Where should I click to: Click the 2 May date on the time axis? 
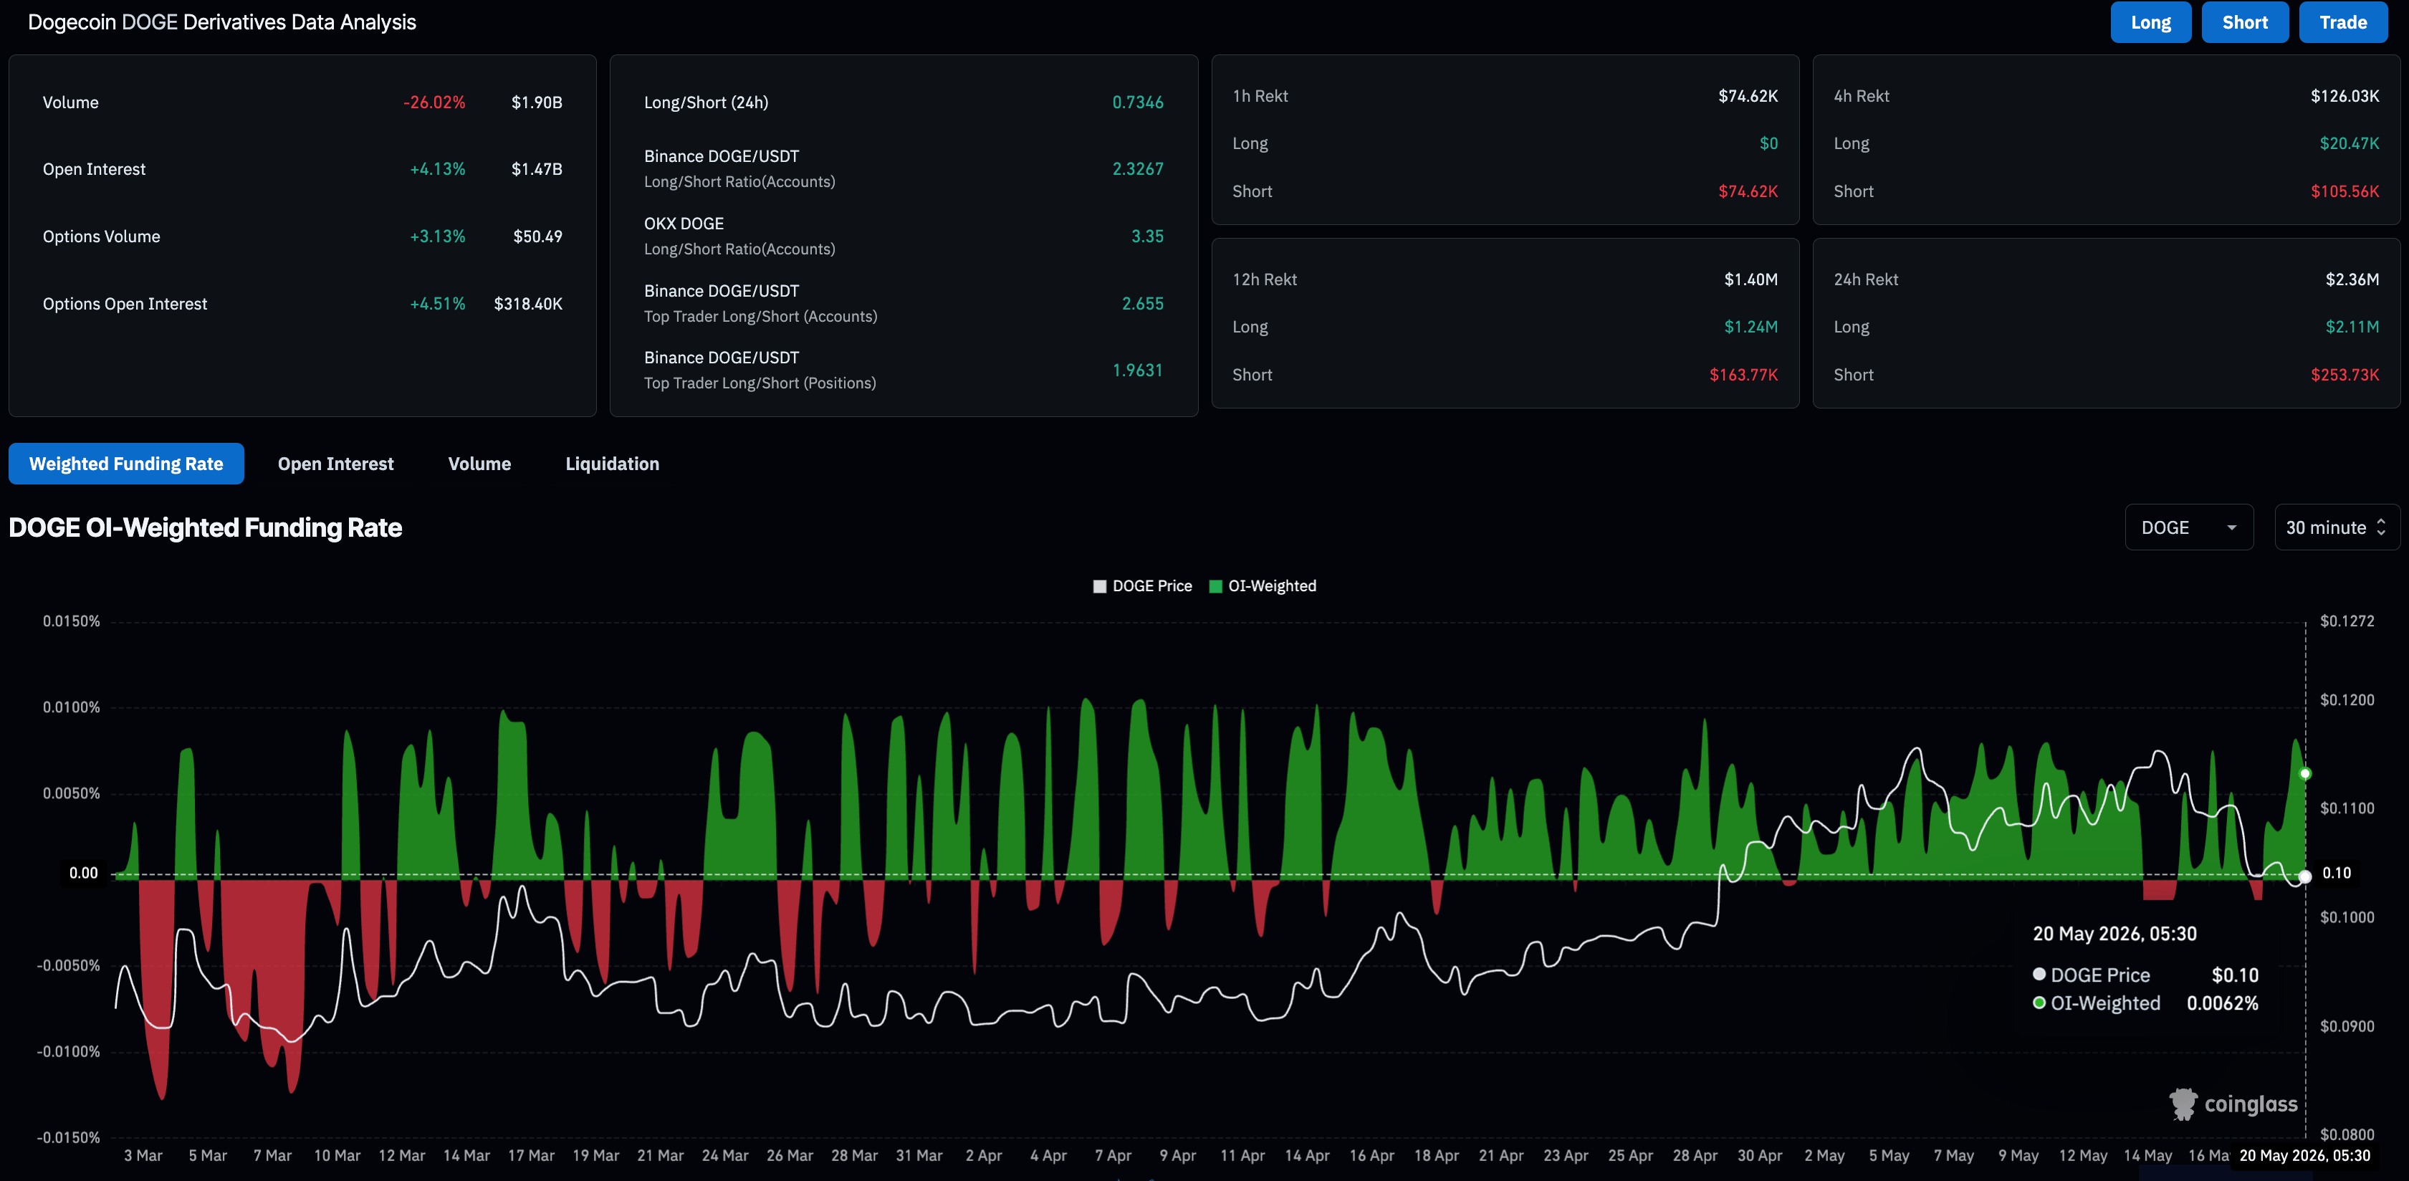pos(1824,1156)
